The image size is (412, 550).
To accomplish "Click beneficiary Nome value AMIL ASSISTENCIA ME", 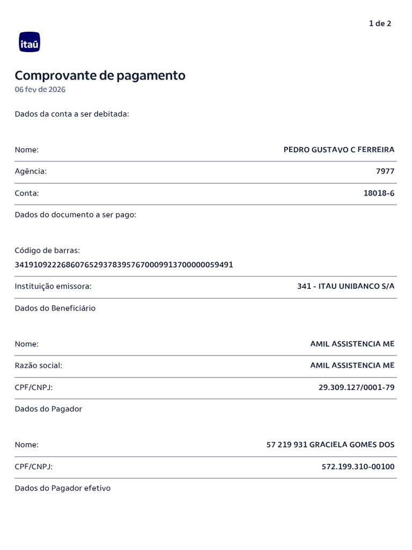I will pyautogui.click(x=352, y=344).
